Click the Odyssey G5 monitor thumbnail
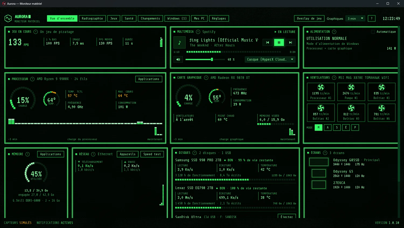 point(319,173)
